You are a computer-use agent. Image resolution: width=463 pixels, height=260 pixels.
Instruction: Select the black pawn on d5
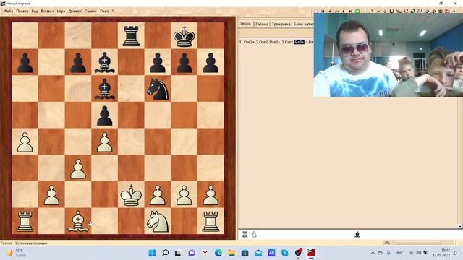click(x=104, y=116)
